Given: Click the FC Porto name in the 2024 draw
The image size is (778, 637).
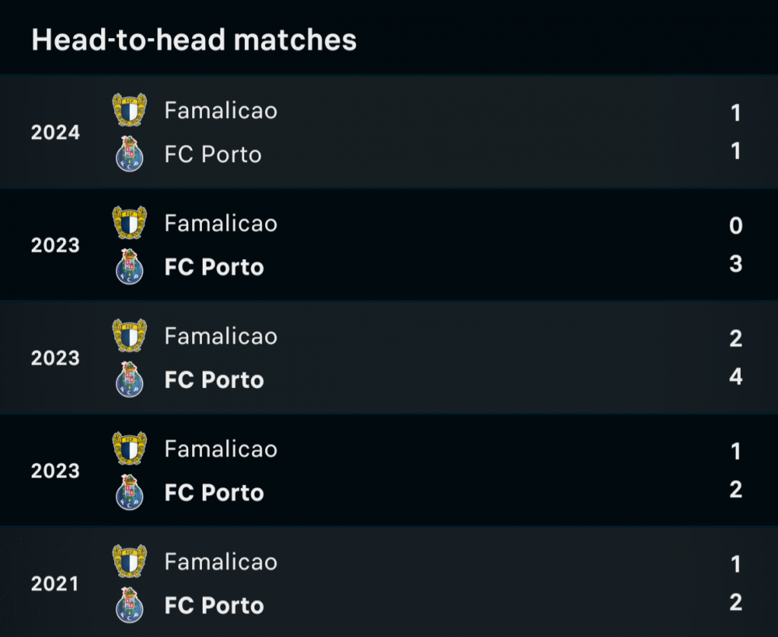Looking at the screenshot, I should [213, 154].
